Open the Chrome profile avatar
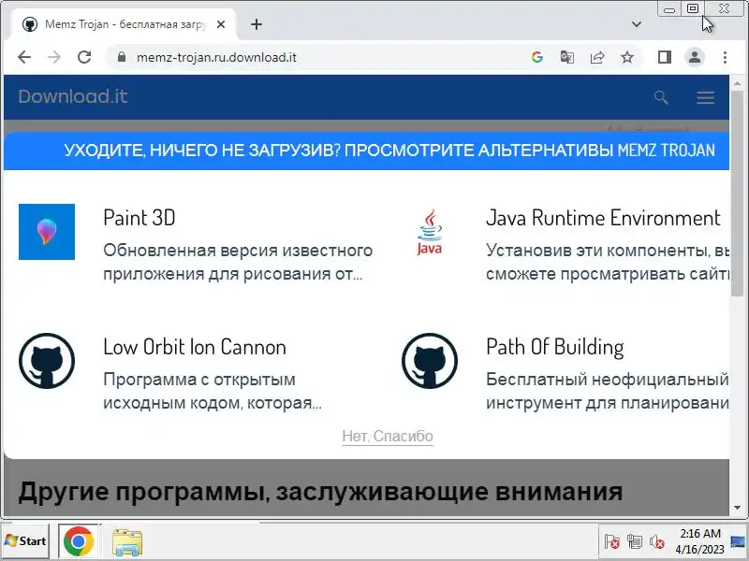This screenshot has height=561, width=749. pos(695,57)
